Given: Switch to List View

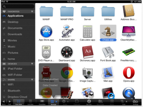Looking at the screenshot, I should point(30,102).
